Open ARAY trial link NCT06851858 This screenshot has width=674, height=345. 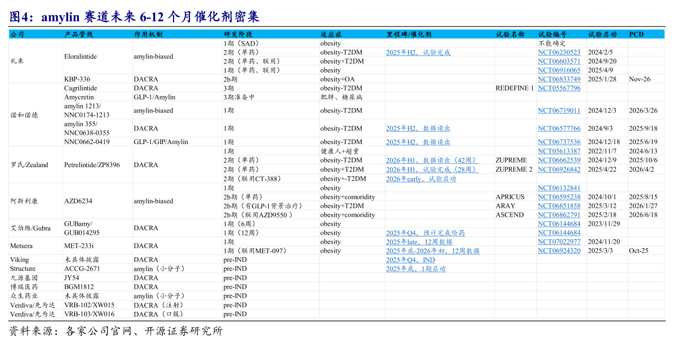tap(559, 206)
